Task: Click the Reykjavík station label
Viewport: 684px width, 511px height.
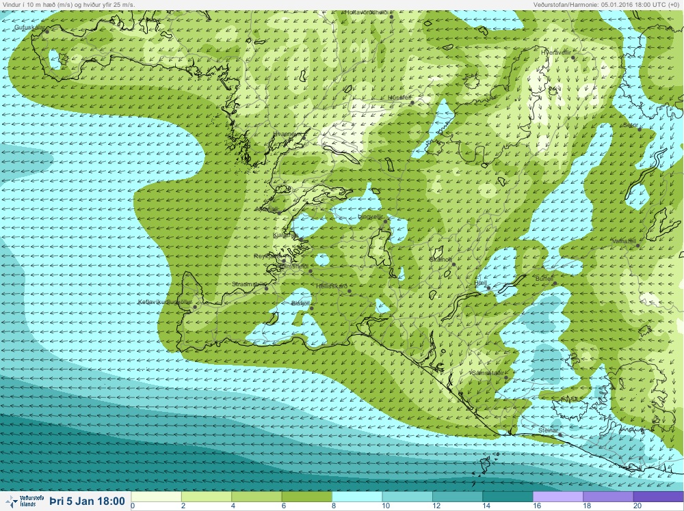Action: point(267,257)
